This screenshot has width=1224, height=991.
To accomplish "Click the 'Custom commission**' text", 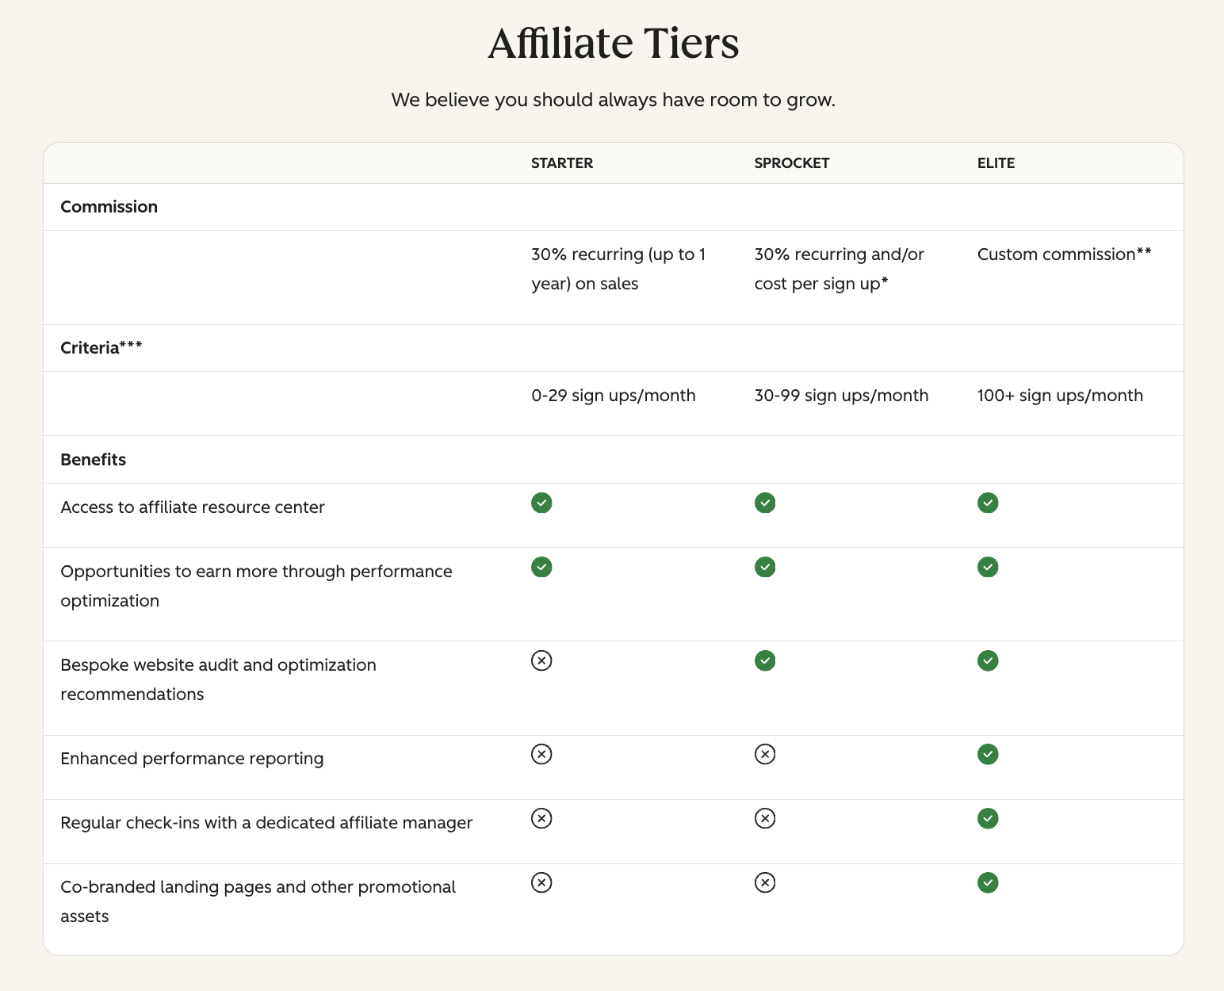I will coord(1064,254).
